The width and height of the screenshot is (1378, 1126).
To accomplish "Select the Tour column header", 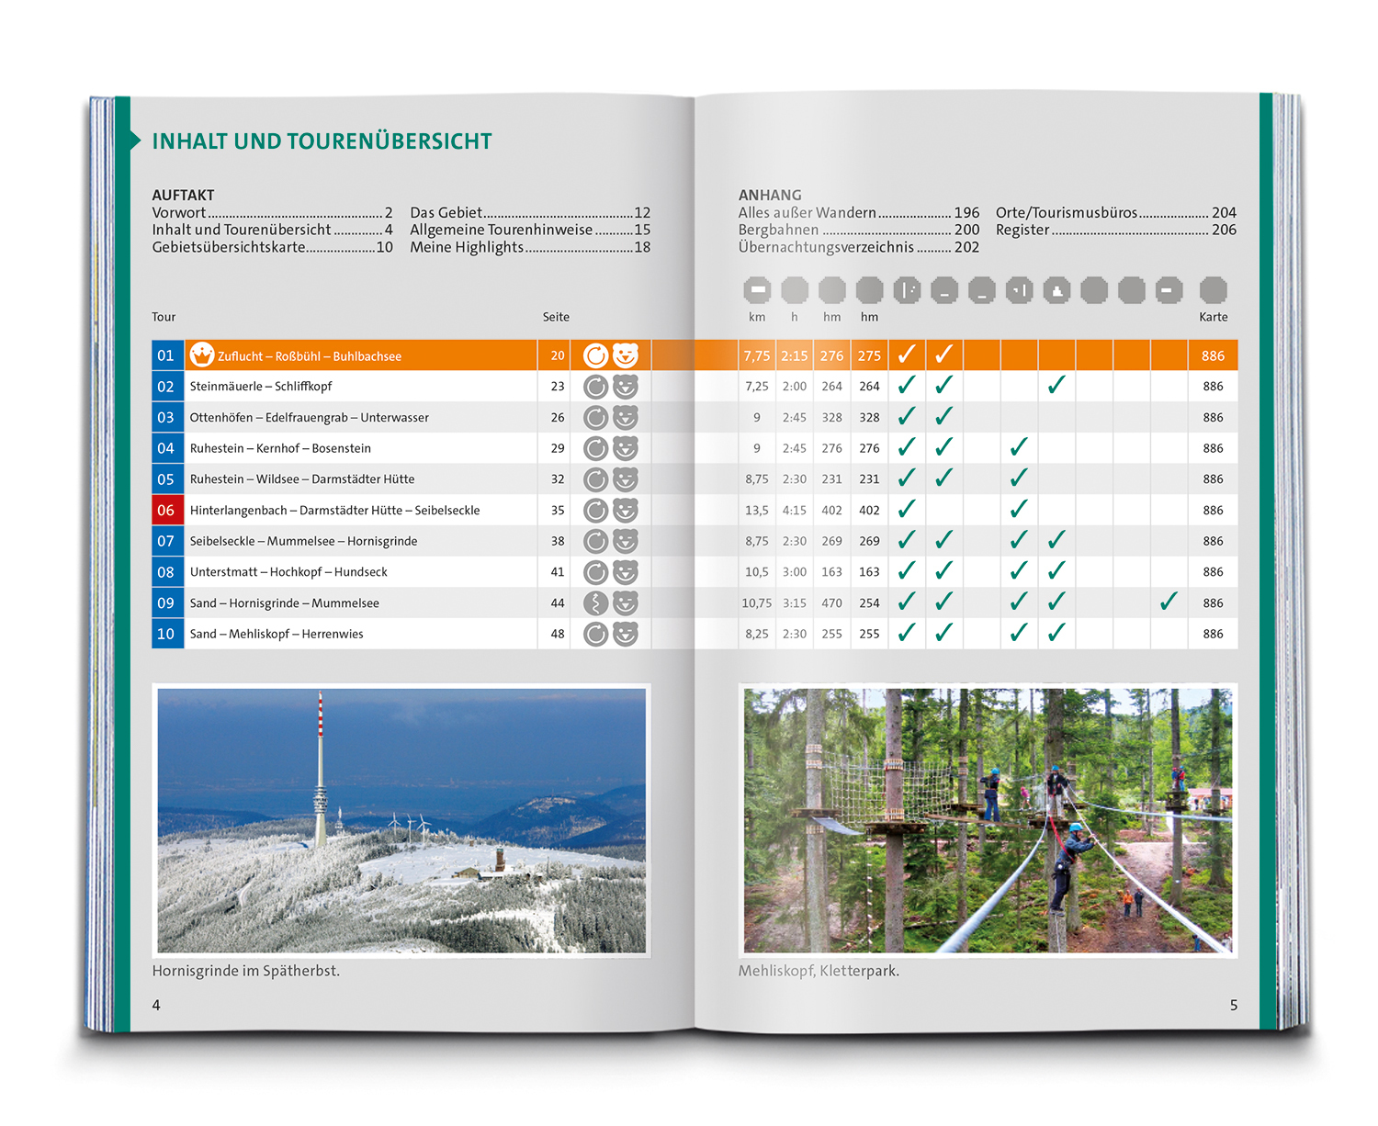I will 164,317.
